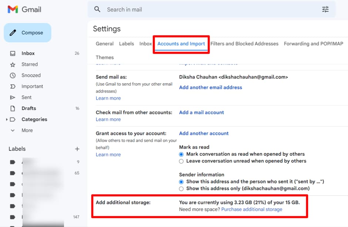This screenshot has width=348, height=227.
Task: Click Purchase additional storage link
Action: [252, 210]
